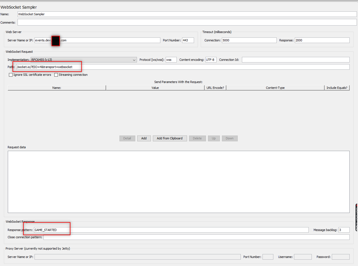Screen dimensions: 358x266
Task: Click the Close connection pattern field
Action: click(x=197, y=237)
